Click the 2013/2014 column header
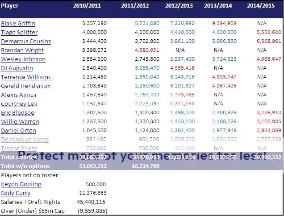 pos(218,5)
